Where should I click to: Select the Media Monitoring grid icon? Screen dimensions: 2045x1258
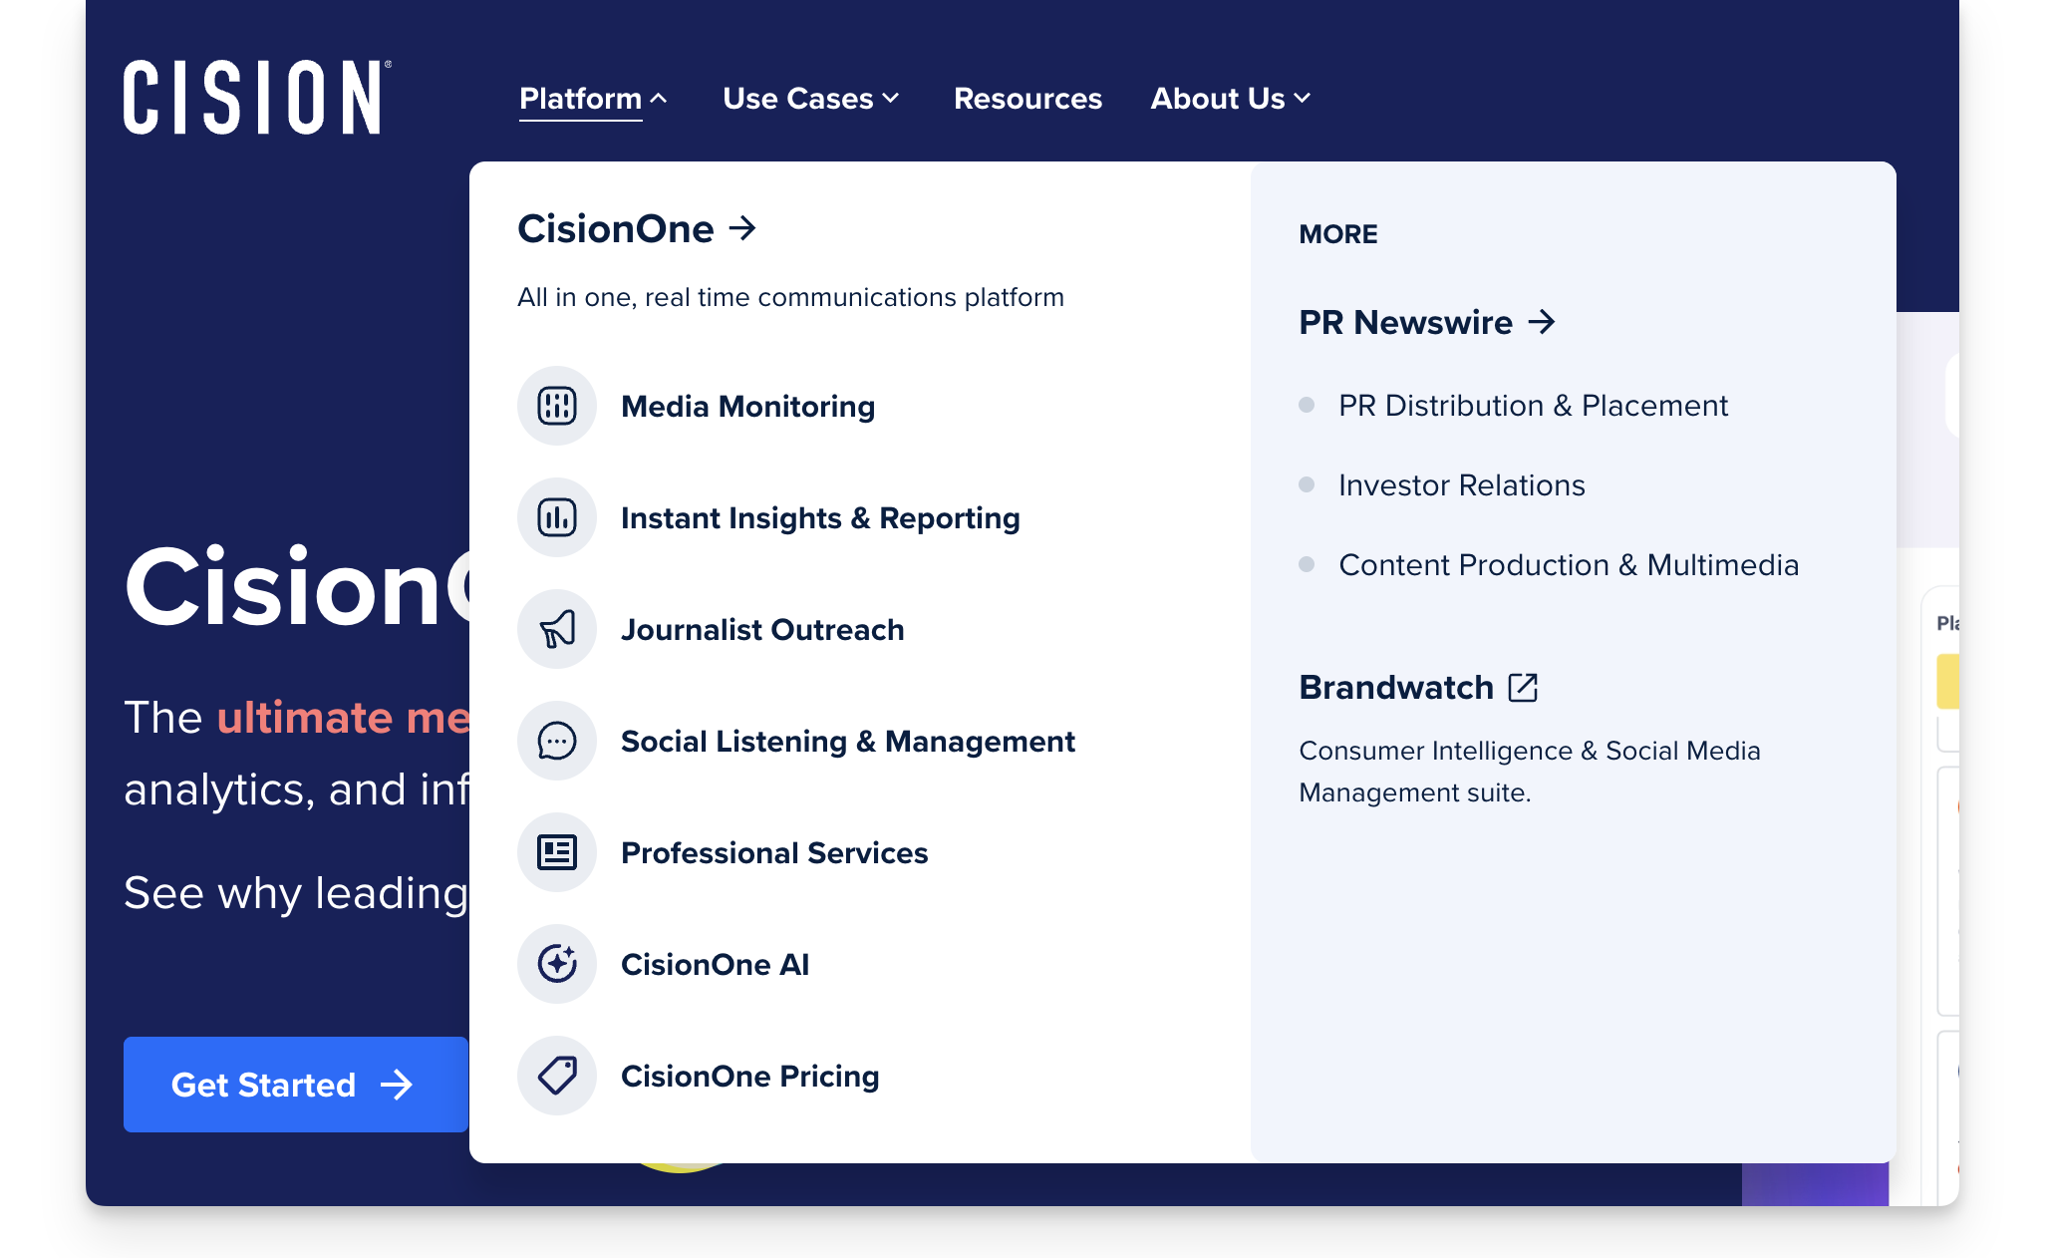coord(557,406)
